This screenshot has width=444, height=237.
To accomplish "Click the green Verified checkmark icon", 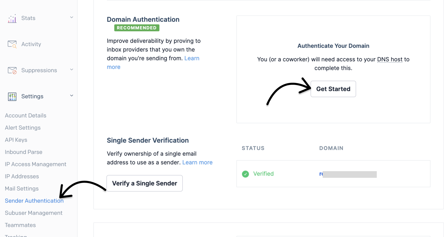I will pos(245,174).
